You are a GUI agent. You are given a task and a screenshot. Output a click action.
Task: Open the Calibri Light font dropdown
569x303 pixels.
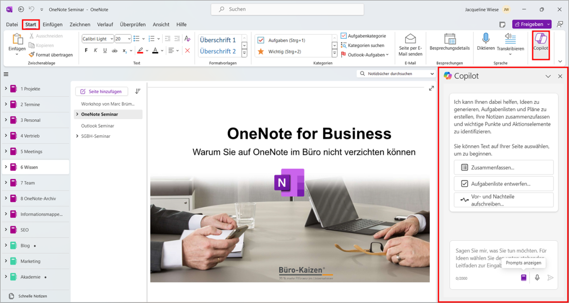[97, 38]
